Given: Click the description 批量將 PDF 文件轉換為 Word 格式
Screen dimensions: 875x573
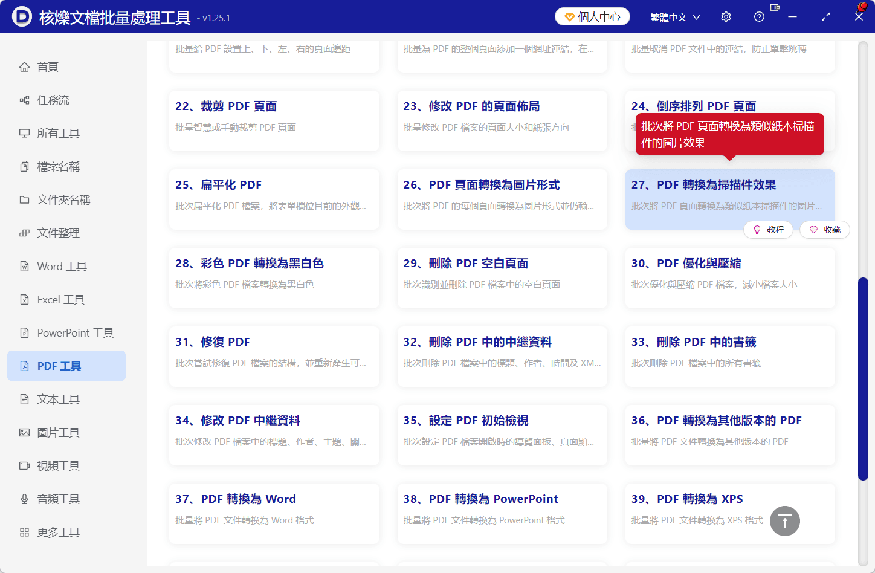Looking at the screenshot, I should (245, 520).
